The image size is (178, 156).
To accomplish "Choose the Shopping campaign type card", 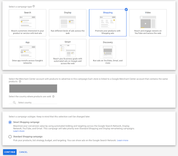I will (x=108, y=23).
